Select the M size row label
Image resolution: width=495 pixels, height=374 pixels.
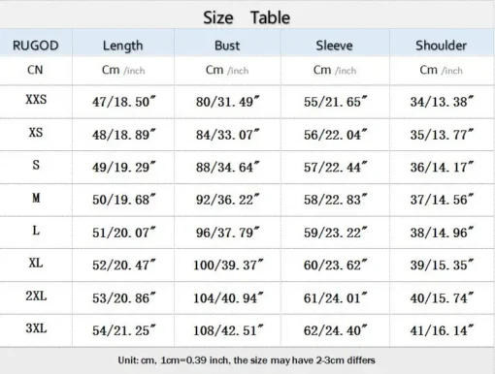coord(36,198)
